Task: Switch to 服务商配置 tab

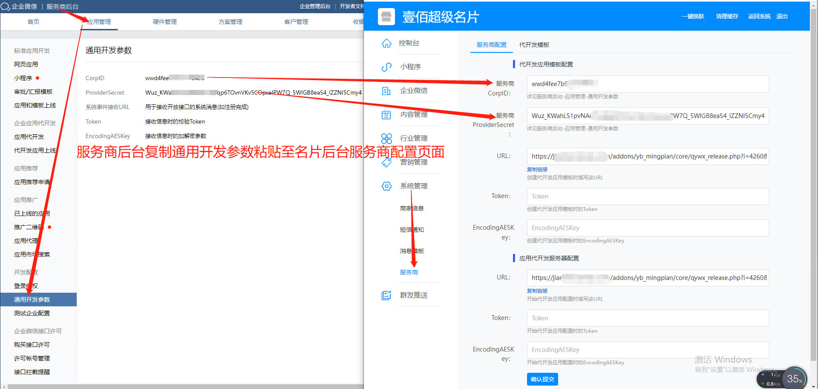Action: click(x=492, y=45)
